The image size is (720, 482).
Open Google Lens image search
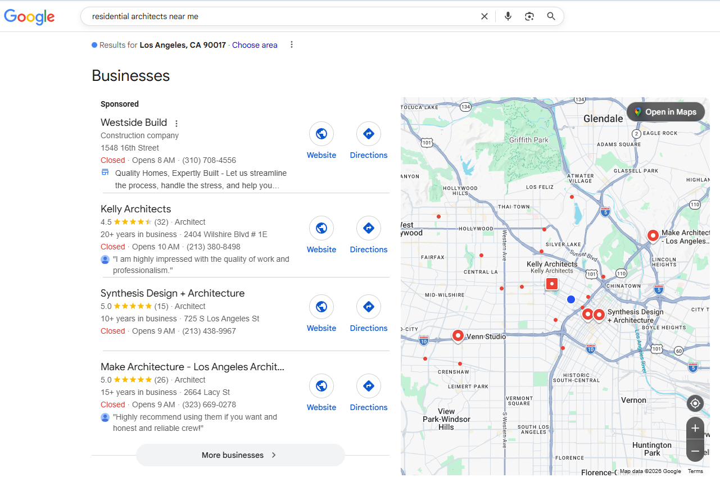529,16
